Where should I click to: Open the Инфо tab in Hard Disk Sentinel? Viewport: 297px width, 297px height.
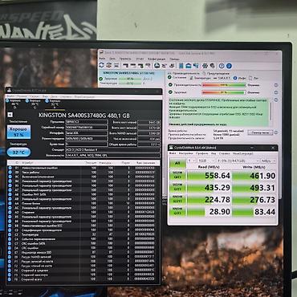(240, 78)
